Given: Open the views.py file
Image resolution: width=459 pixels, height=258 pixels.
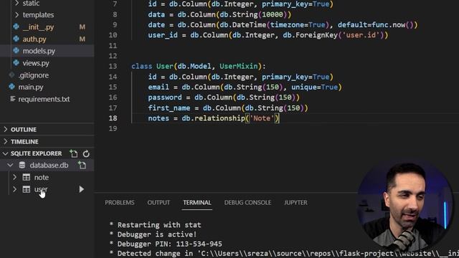Looking at the screenshot, I should (x=36, y=63).
